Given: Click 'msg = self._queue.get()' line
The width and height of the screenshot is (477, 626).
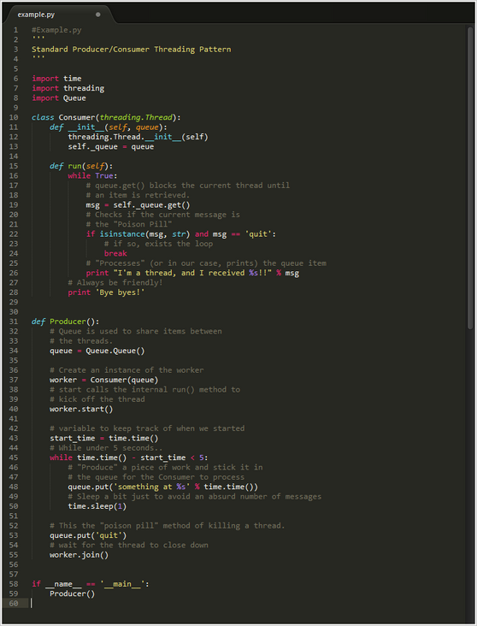Looking at the screenshot, I should (138, 204).
